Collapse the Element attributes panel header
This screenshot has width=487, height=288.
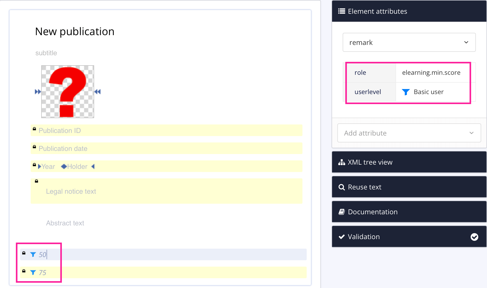[409, 11]
